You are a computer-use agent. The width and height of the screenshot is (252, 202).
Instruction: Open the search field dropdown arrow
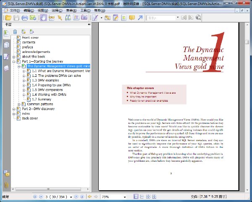(178, 18)
